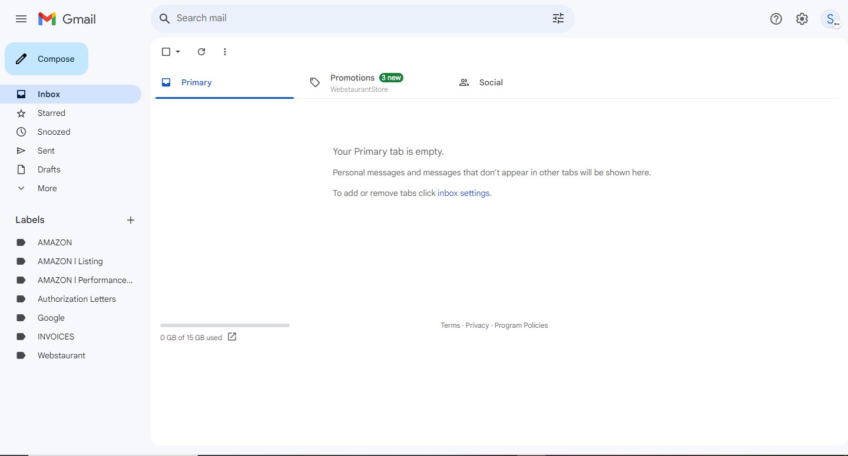The height and width of the screenshot is (456, 848).
Task: Show search options filter icon
Action: [558, 18]
